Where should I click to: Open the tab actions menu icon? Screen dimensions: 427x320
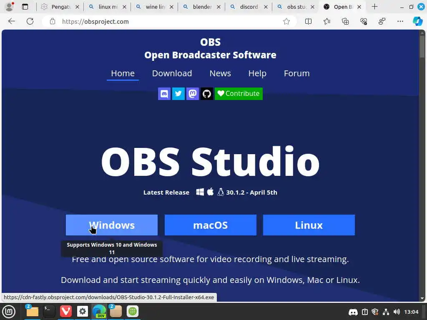tap(25, 7)
